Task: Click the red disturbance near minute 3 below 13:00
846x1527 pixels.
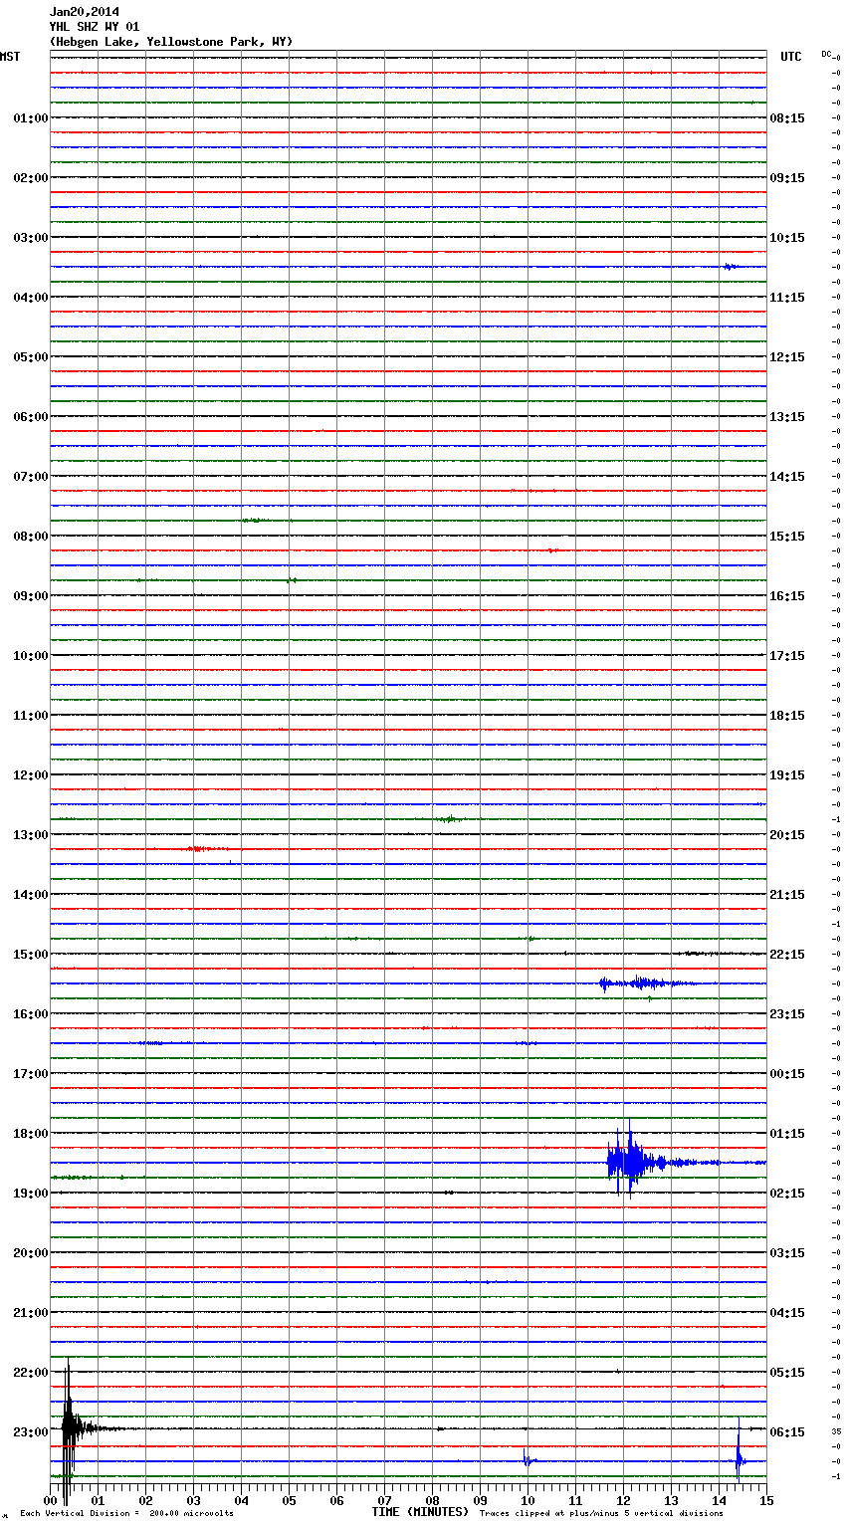Action: click(197, 849)
